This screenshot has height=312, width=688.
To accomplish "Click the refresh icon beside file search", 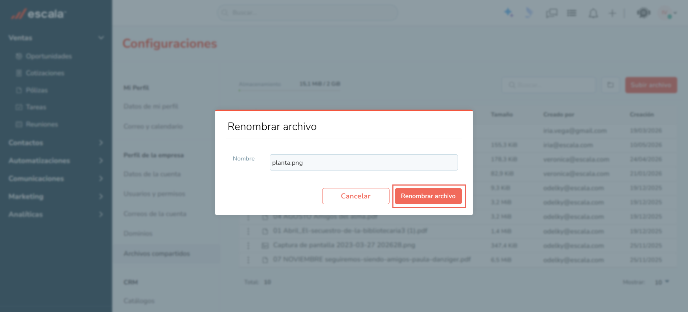I will pos(611,85).
